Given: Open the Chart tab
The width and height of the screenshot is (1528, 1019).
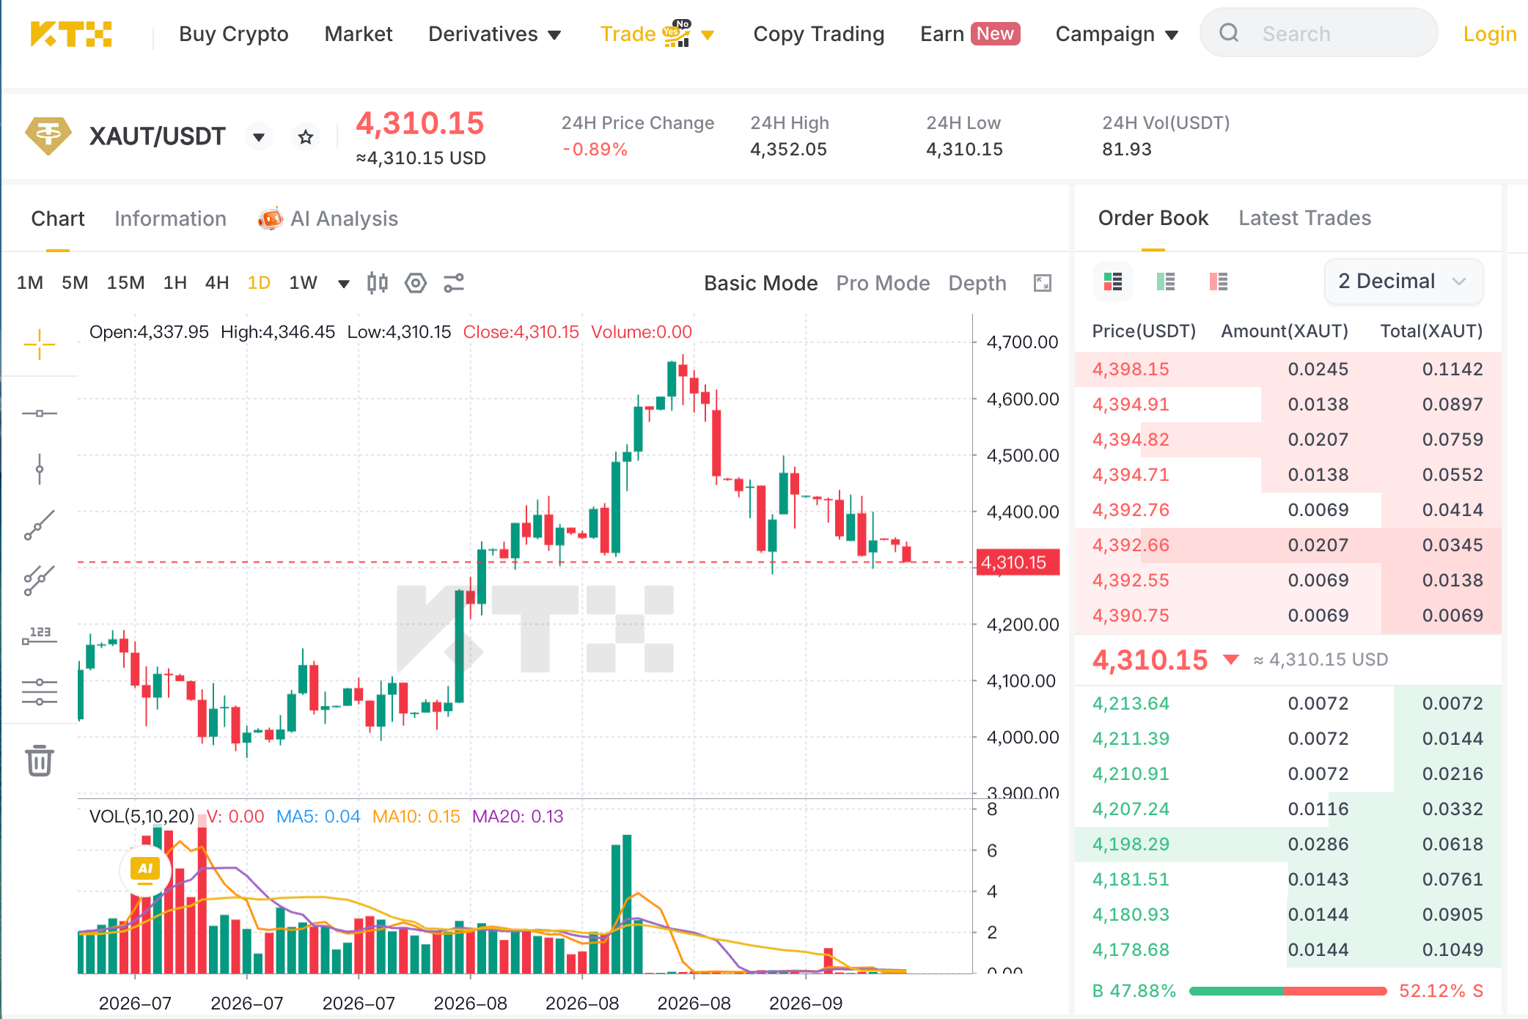Looking at the screenshot, I should 58,218.
